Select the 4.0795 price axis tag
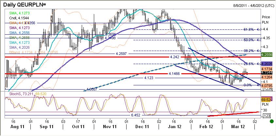This screenshot has height=136, width=276. 267,86
